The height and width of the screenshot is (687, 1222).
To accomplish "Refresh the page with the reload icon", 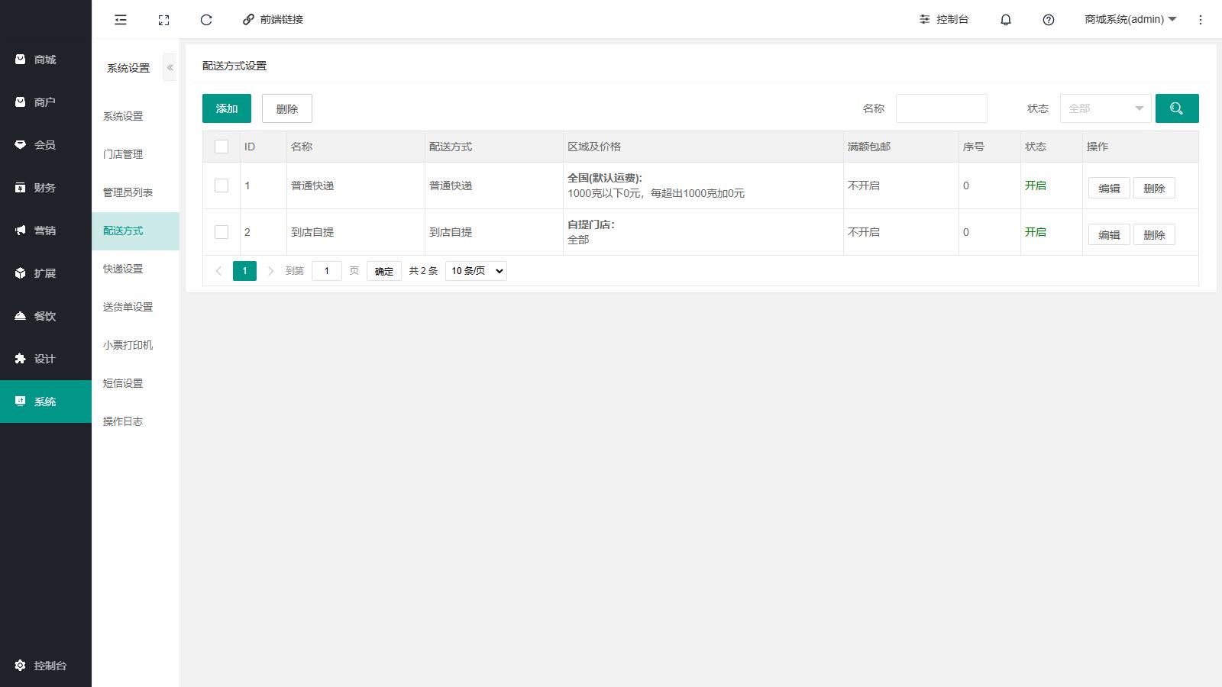I will [206, 20].
